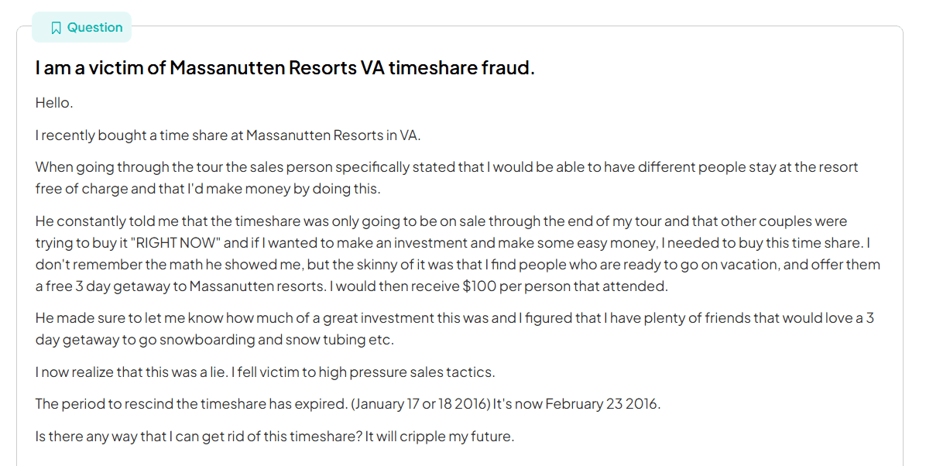
Task: Select the Question badge label
Action: coord(94,28)
